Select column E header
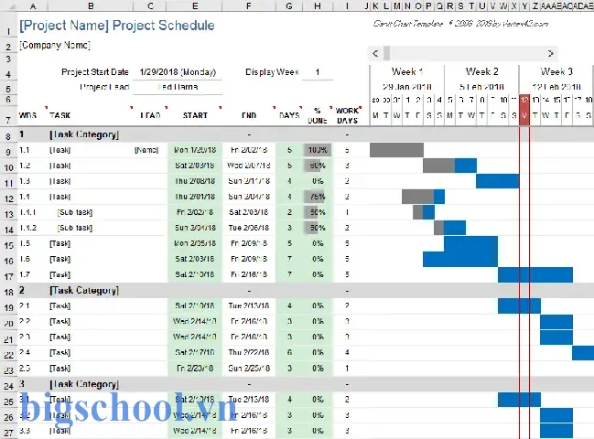This screenshot has width=594, height=439. coord(195,5)
